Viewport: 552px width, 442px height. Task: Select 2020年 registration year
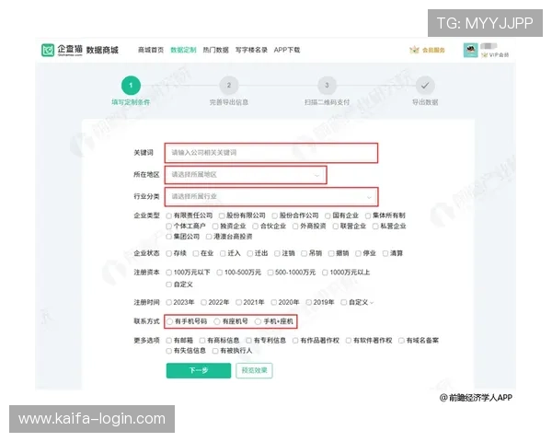point(274,302)
